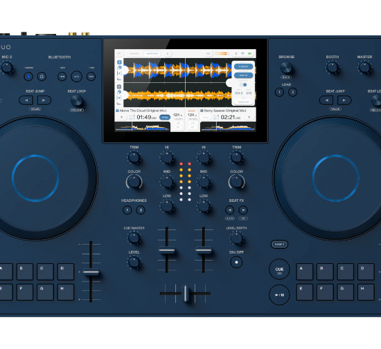Viewport: 381px width, 349px height.
Task: Toggle the blue SYNC button for deck 1
Action: tap(165, 117)
